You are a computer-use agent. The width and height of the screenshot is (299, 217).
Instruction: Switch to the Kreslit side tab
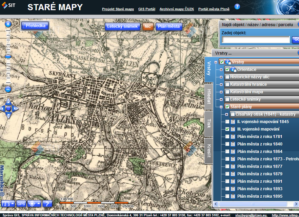tap(209, 151)
